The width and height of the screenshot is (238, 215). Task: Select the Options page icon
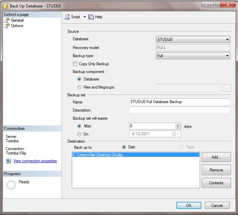click(7, 26)
